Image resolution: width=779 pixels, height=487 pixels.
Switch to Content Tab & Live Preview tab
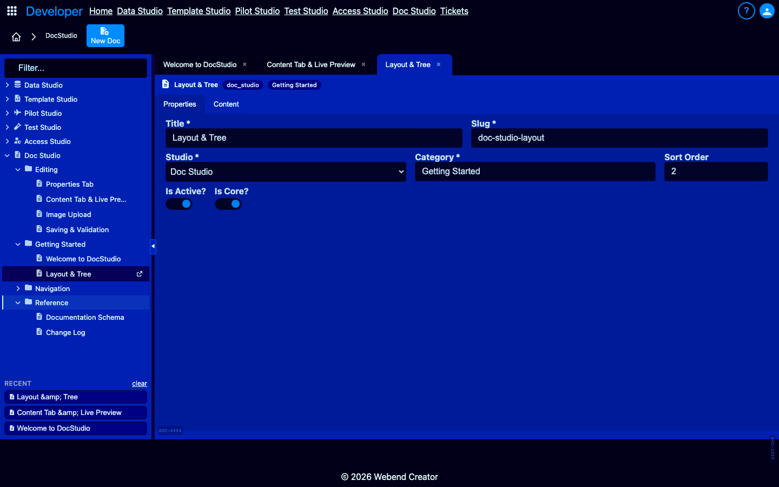tap(311, 64)
